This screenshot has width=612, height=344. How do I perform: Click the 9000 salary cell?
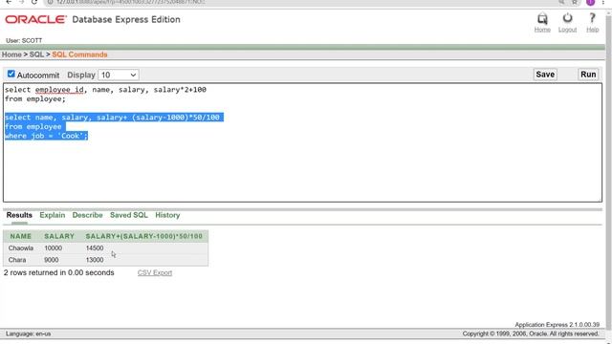(51, 260)
